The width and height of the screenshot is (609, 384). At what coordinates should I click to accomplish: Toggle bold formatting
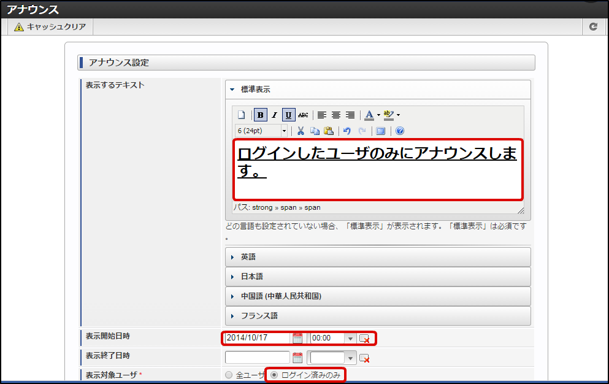click(260, 115)
